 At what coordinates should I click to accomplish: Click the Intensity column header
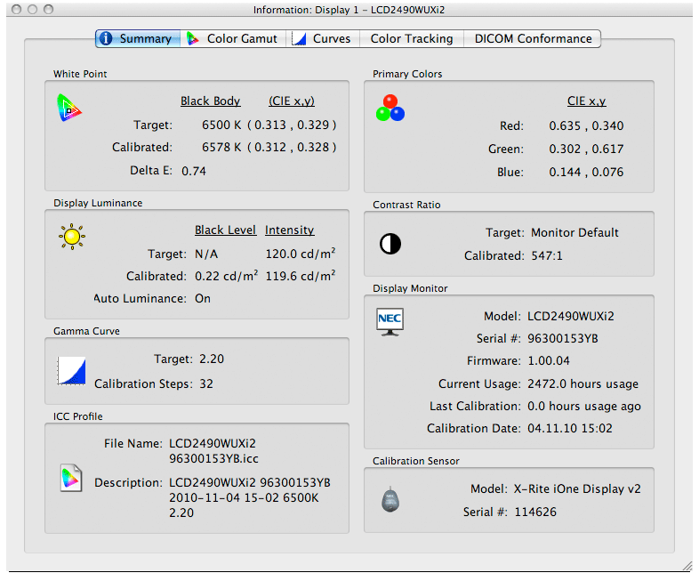point(289,230)
